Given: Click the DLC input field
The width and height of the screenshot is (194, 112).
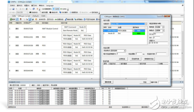Looking at the screenshot, I should point(157,37).
